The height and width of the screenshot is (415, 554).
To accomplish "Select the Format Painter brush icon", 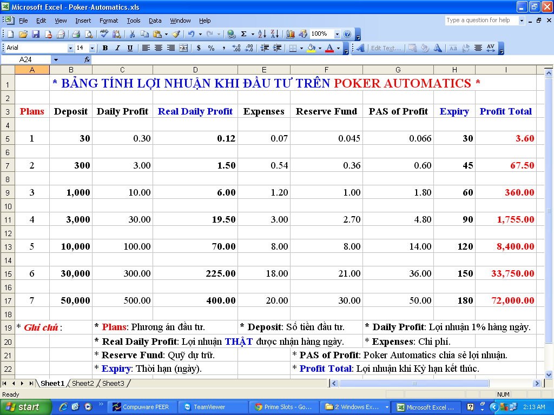I will click(176, 34).
